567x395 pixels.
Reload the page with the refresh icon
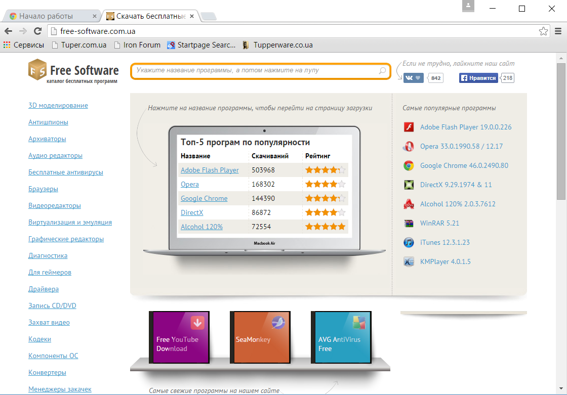pyautogui.click(x=37, y=31)
